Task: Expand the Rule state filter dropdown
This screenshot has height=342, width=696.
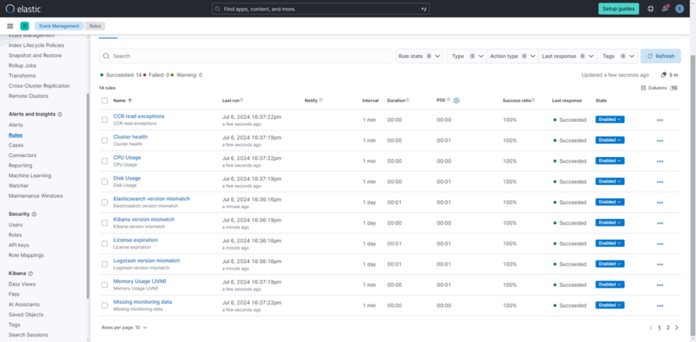Action: [419, 56]
